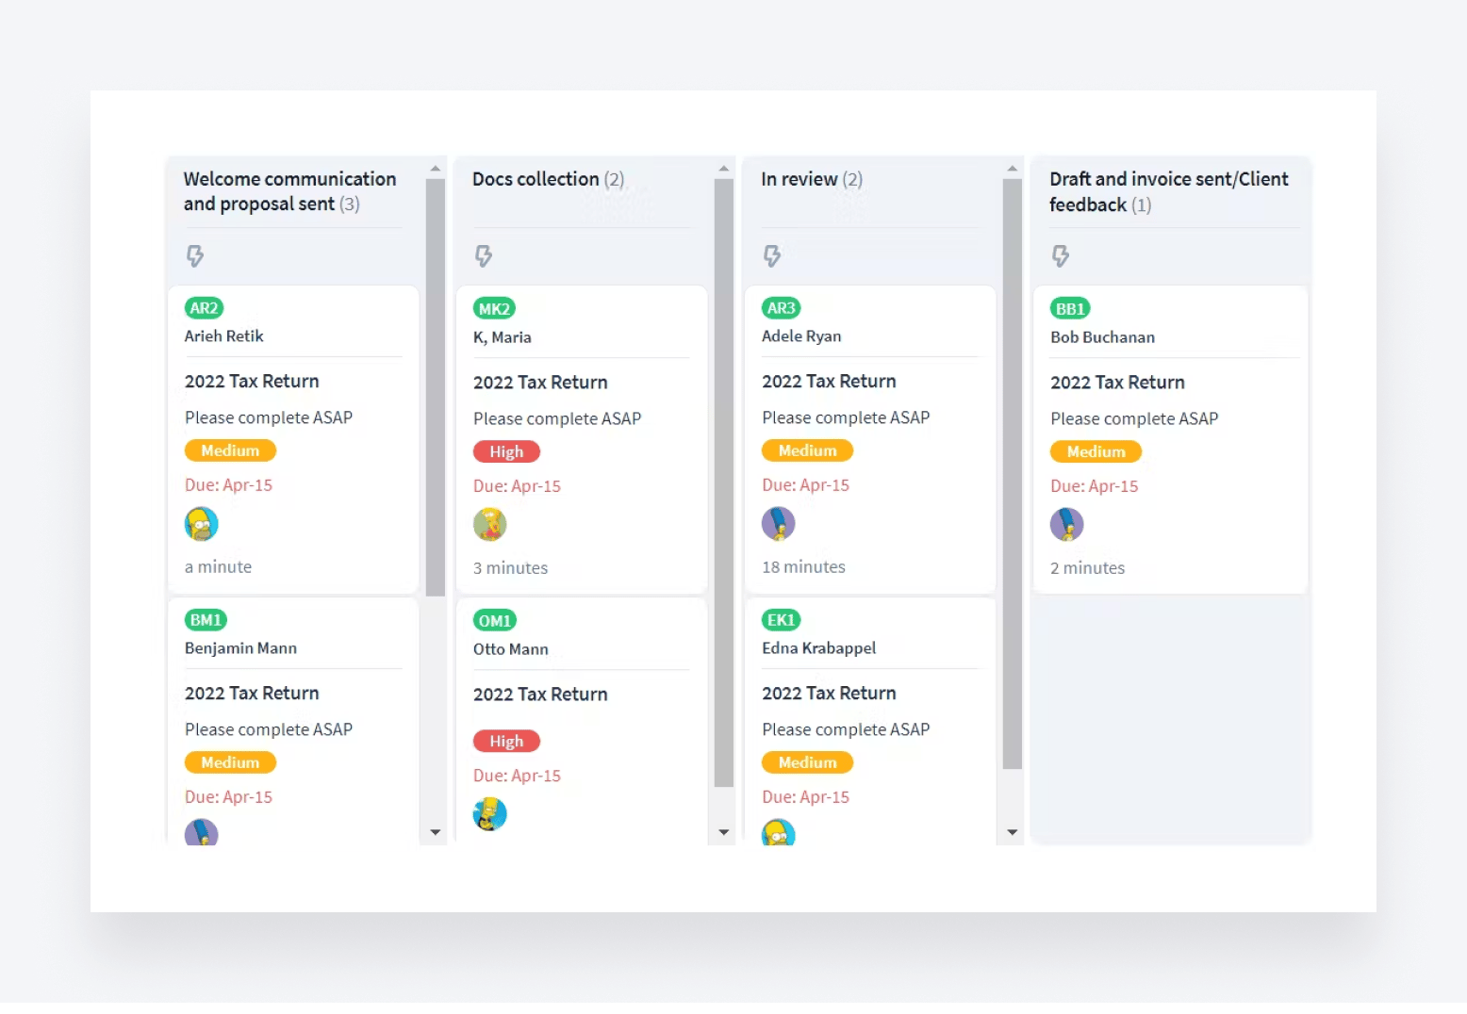Click assignee avatar on K, Maria card
Image resolution: width=1467 pixels, height=1014 pixels.
(x=490, y=524)
